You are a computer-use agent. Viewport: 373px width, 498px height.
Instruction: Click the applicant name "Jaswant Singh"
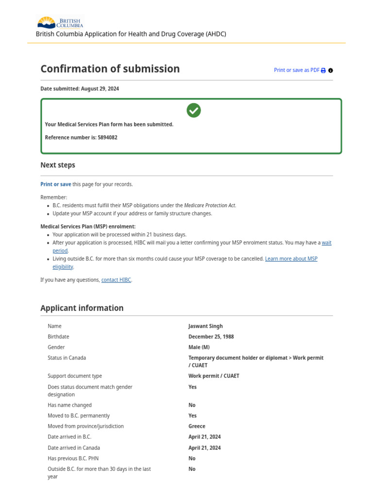coord(205,326)
